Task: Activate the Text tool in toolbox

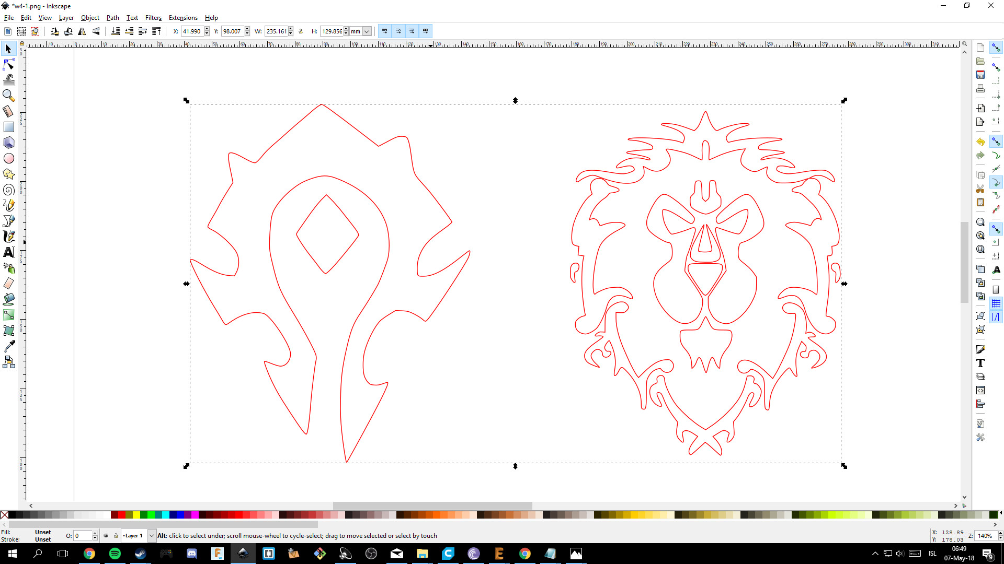Action: click(x=9, y=252)
